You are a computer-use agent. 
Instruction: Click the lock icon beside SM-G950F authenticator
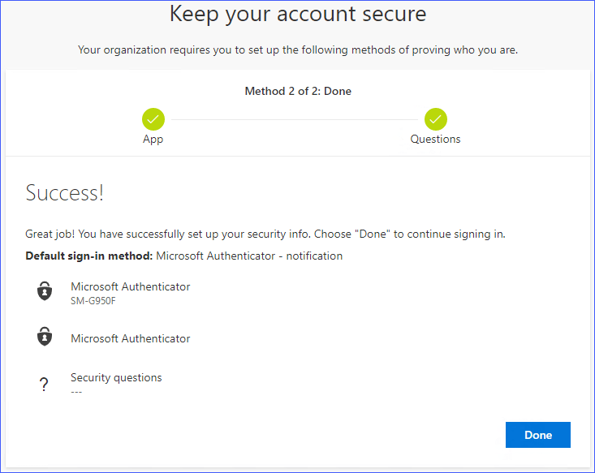point(45,292)
